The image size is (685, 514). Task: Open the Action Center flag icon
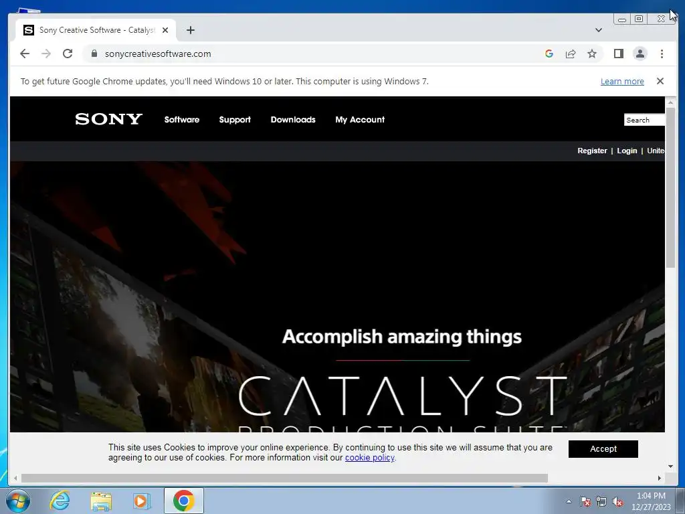[585, 502]
